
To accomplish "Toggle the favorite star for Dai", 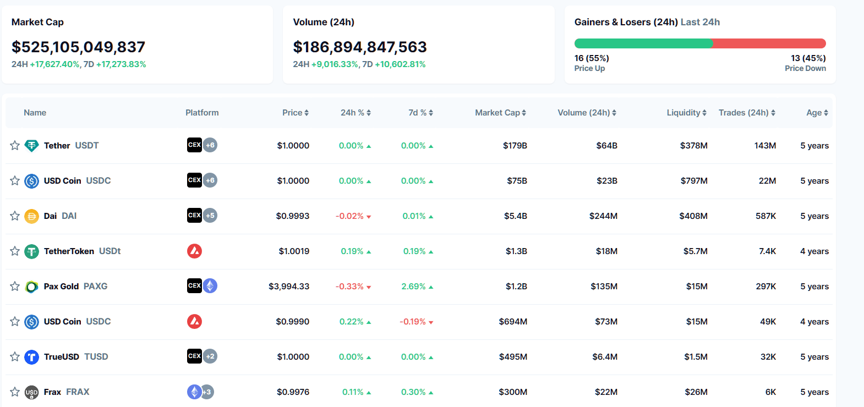I will point(15,216).
